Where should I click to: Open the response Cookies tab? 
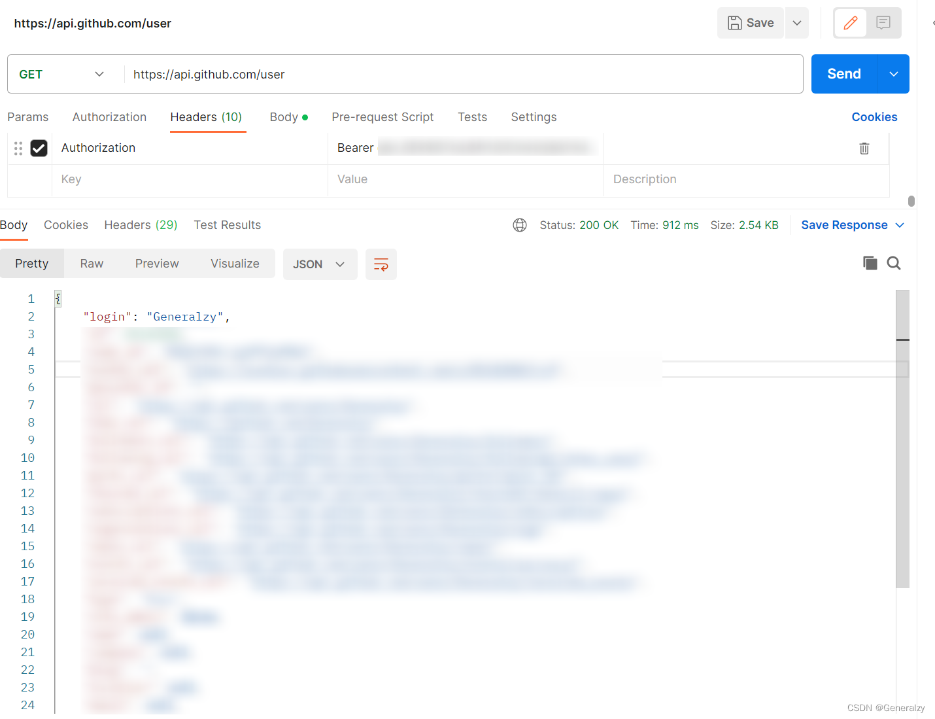click(66, 225)
